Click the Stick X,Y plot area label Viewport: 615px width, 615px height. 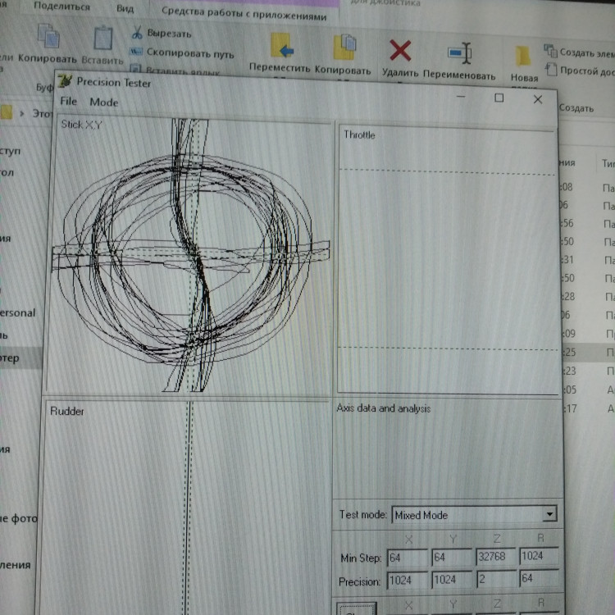pyautogui.click(x=81, y=125)
